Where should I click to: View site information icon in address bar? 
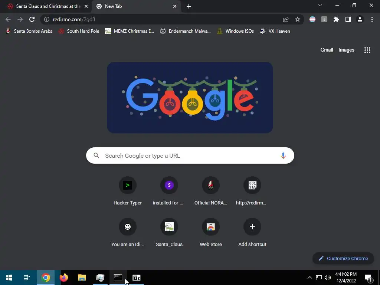tap(47, 19)
